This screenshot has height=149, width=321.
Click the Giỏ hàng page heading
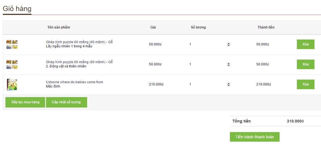coord(17,9)
